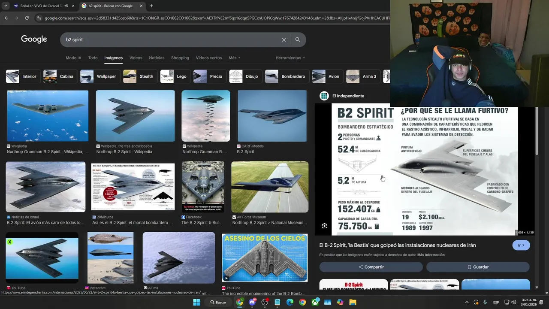549x309 pixels.
Task: Filter images by Wallpaper chip
Action: (x=100, y=76)
